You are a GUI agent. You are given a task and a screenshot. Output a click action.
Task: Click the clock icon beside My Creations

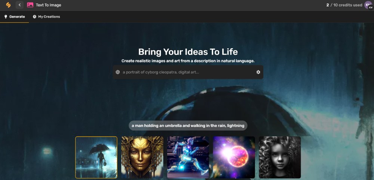coord(34,17)
